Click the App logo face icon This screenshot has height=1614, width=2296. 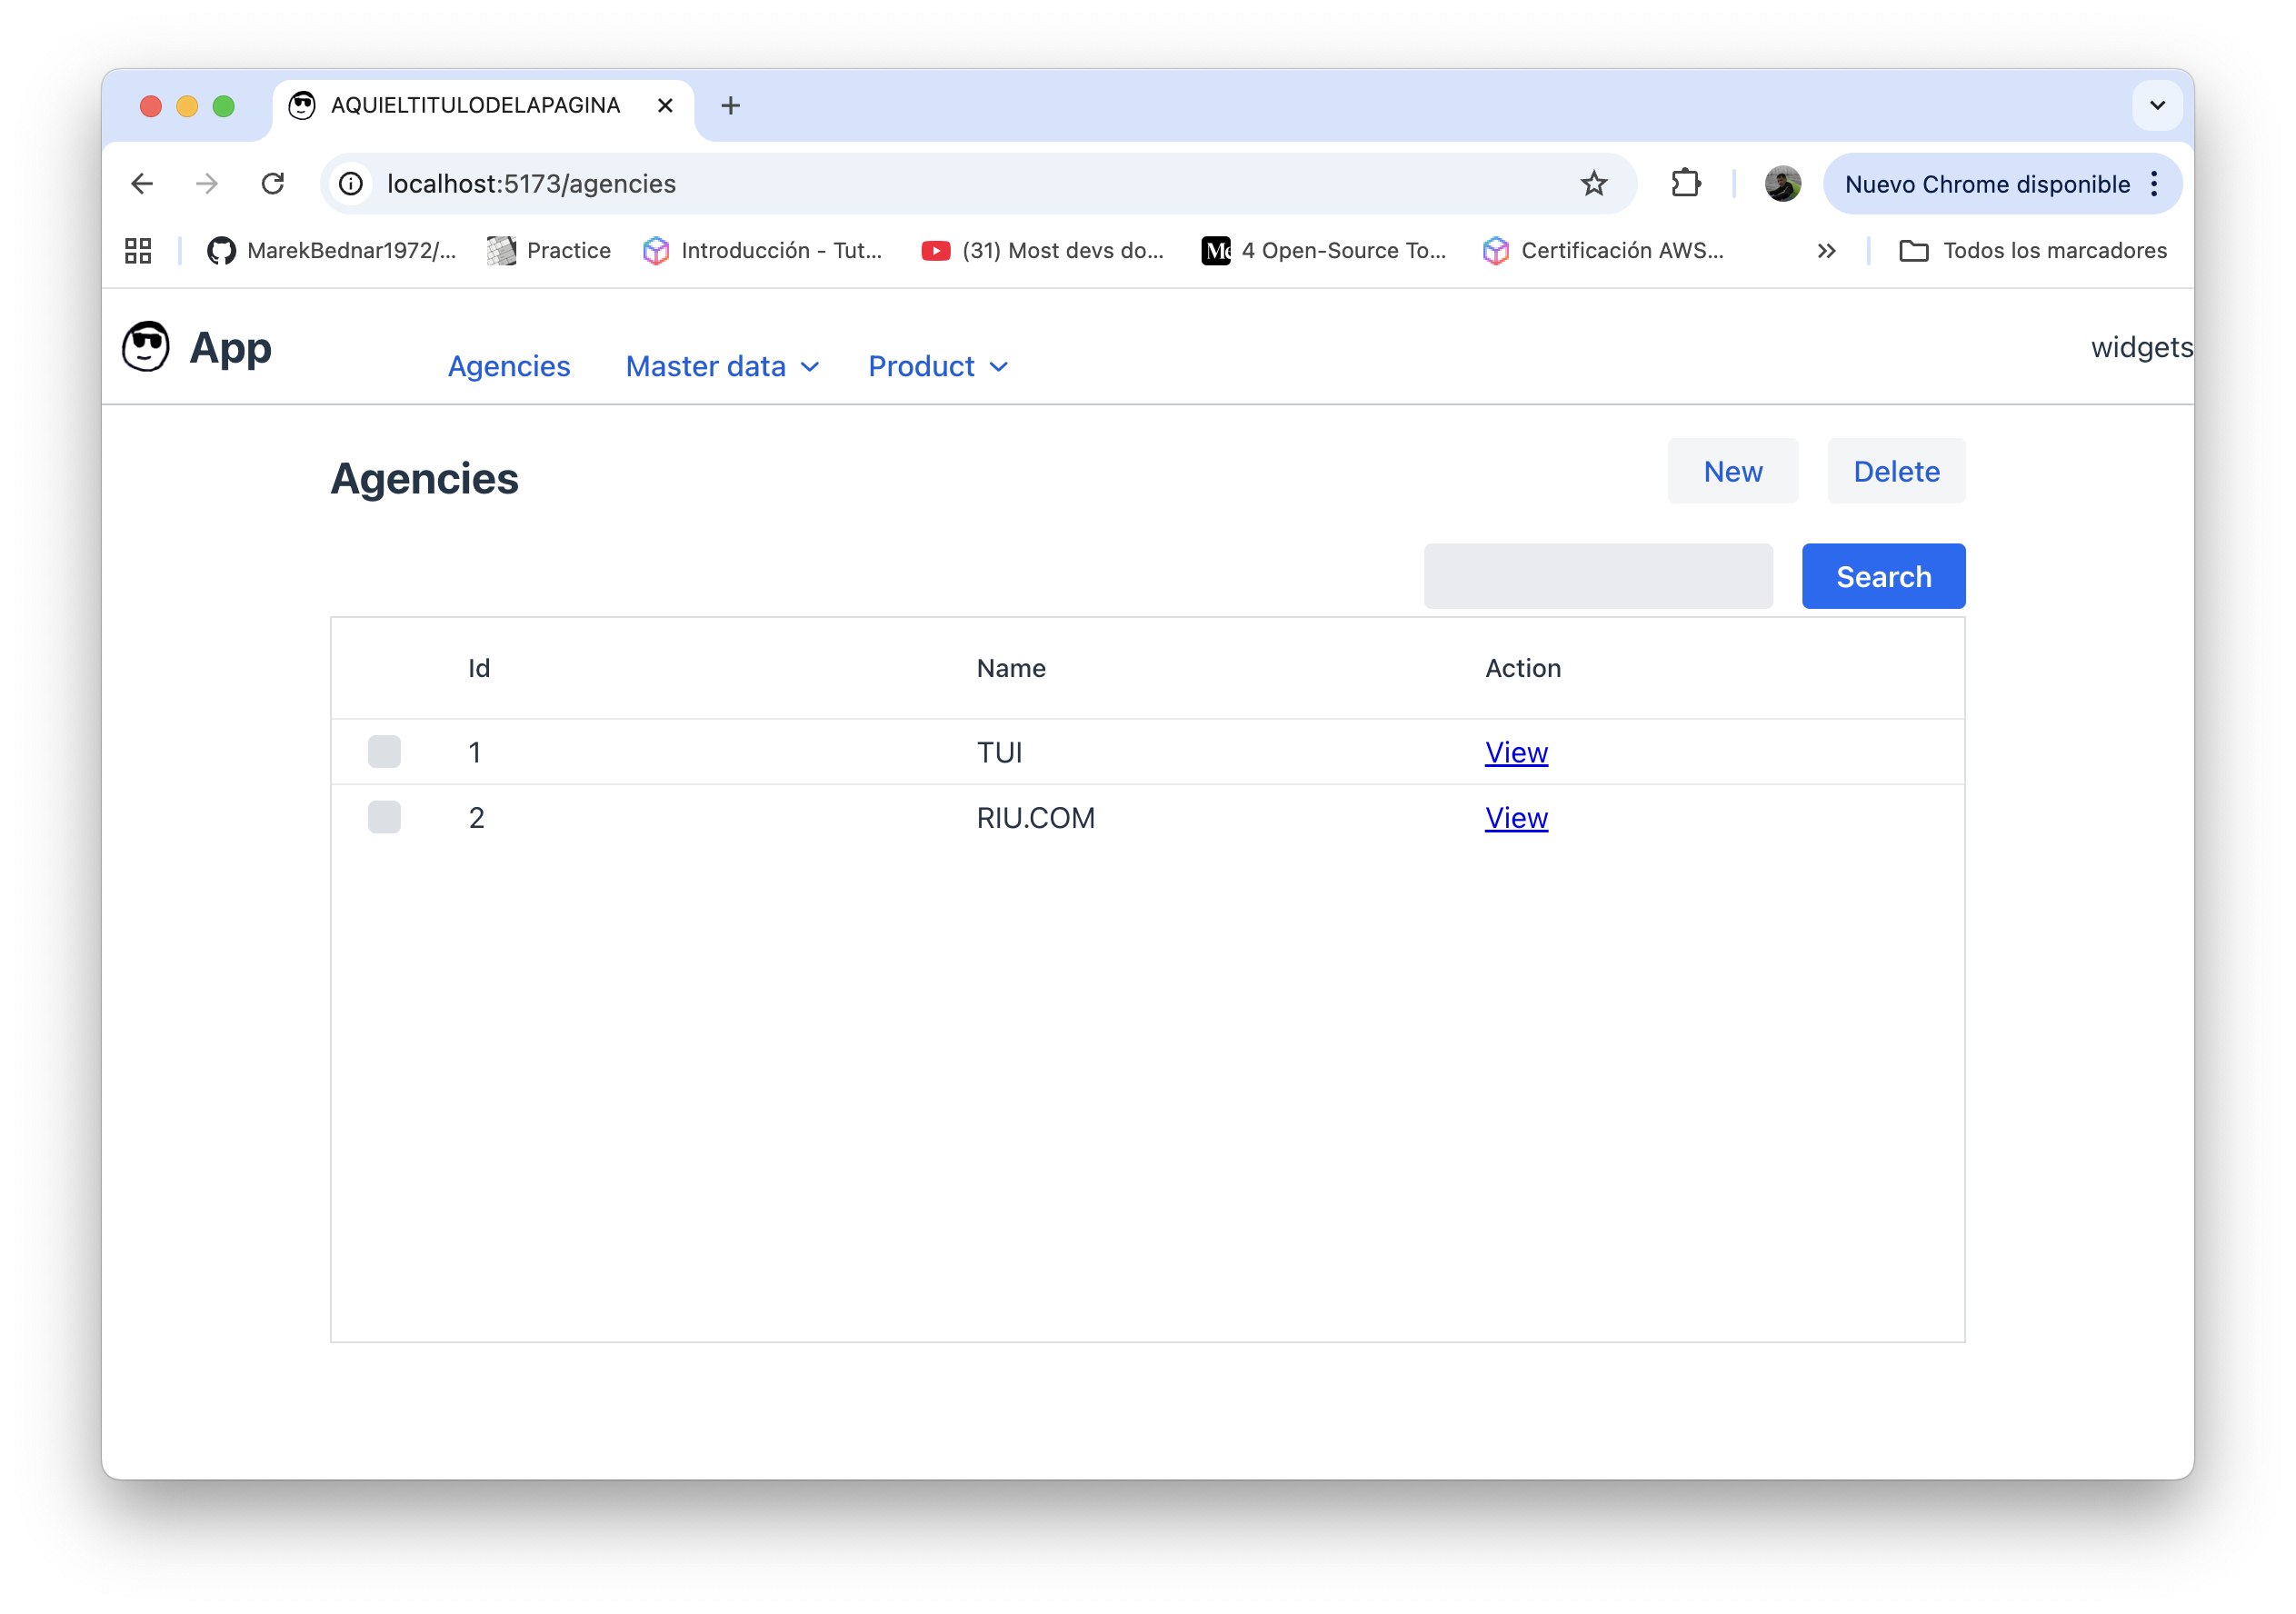coord(146,347)
